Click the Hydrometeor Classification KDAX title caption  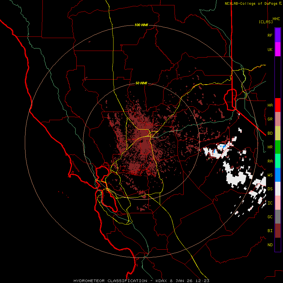[141, 281]
